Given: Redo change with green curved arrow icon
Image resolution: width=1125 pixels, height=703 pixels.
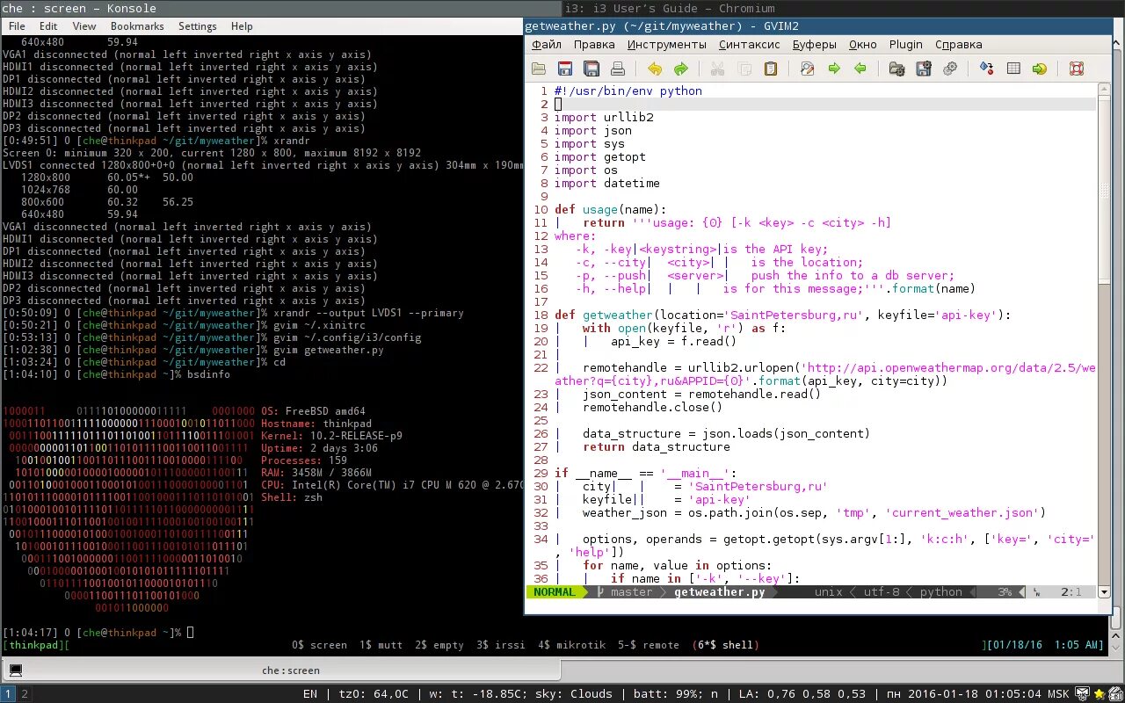Looking at the screenshot, I should pos(681,69).
